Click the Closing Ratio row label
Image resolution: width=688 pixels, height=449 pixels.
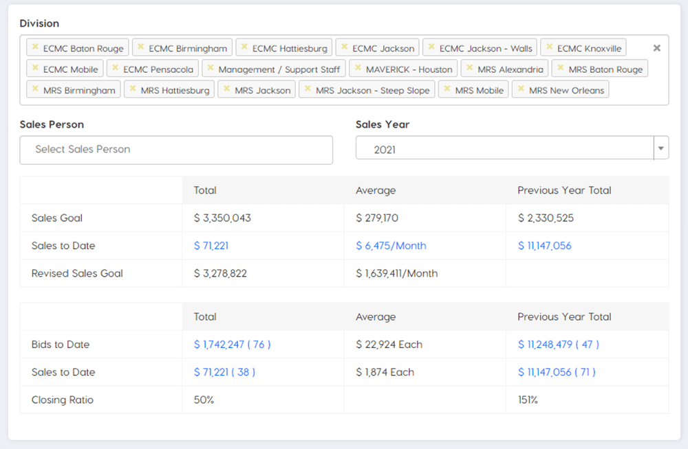pos(63,400)
